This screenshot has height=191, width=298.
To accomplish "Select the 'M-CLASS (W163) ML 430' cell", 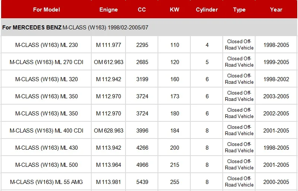I will tap(46, 148).
